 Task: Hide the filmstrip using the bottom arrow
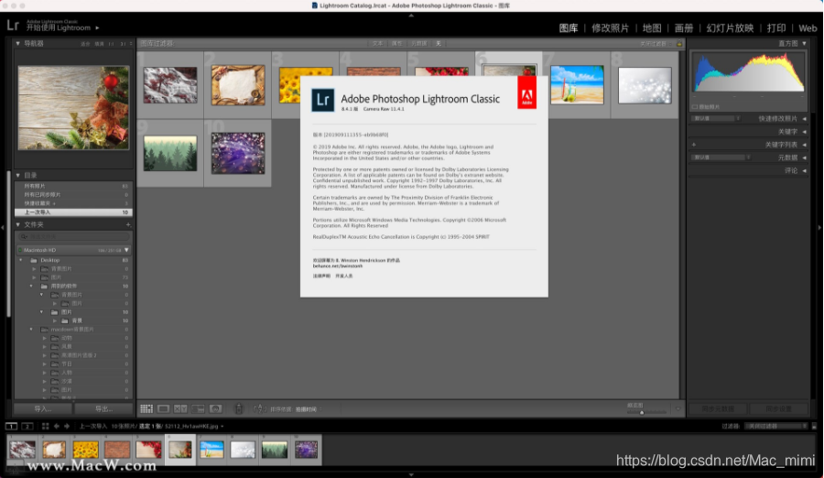[411, 474]
